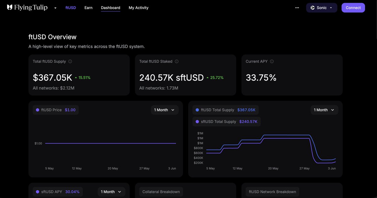The width and height of the screenshot is (377, 198).
Task: Click the All networks: 1.73M text
Action: (x=159, y=88)
